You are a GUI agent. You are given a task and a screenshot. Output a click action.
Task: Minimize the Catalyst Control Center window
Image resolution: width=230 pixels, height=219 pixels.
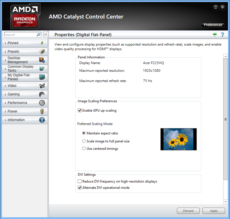pos(216,7)
